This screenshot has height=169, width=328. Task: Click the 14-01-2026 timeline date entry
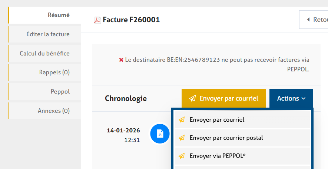tap(123, 131)
